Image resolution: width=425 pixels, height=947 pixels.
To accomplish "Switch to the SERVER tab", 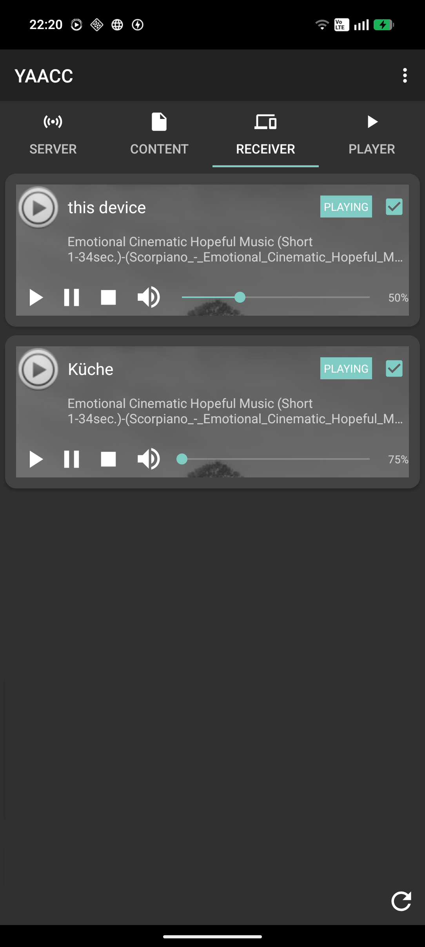I will (53, 134).
